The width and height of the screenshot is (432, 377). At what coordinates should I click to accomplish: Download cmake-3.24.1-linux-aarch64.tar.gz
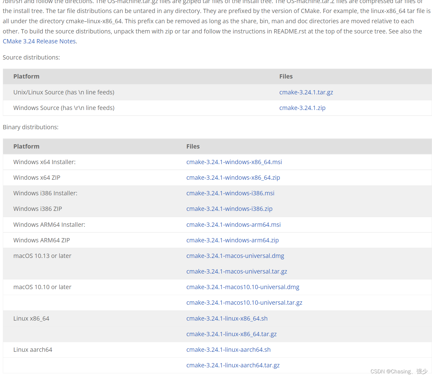click(233, 365)
